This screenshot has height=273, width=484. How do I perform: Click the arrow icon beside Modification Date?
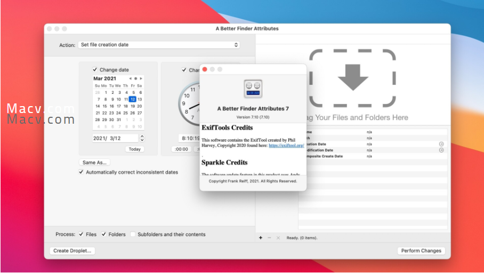tap(441, 150)
